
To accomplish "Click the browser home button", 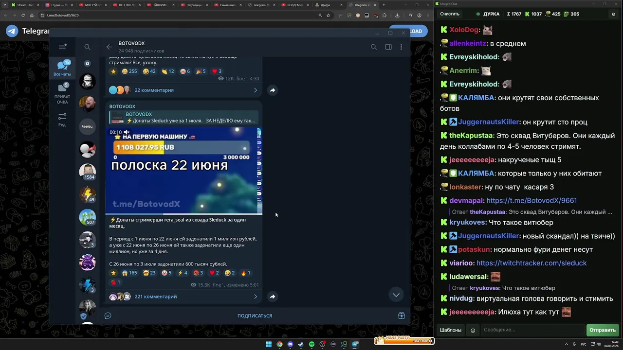I will (x=32, y=15).
